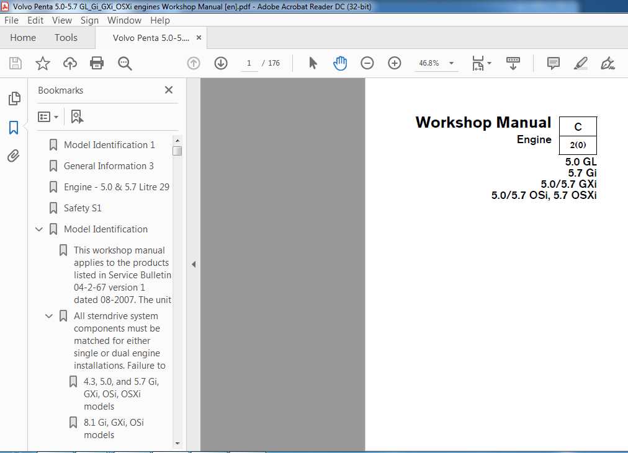This screenshot has height=453, width=628.
Task: Open the Window menu
Action: click(x=124, y=20)
